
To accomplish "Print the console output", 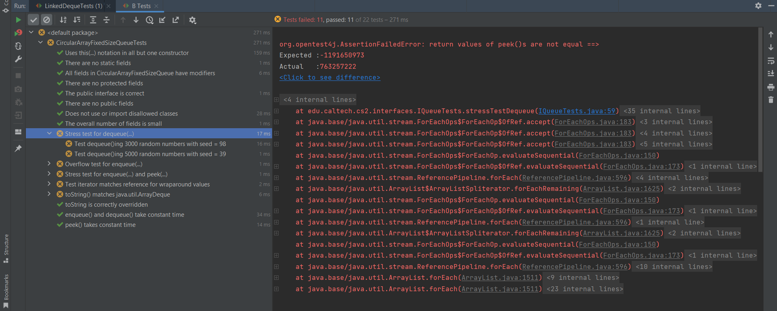I will coord(771,87).
